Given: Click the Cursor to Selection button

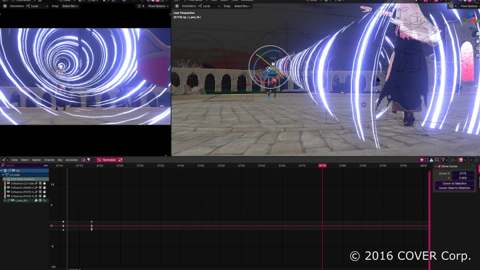Looking at the screenshot, I should (x=455, y=183).
